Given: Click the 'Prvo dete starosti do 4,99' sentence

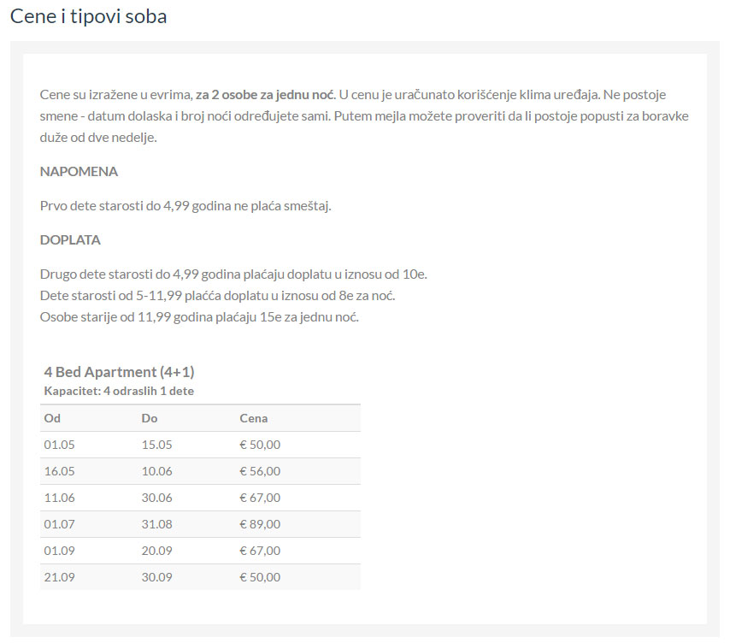Looking at the screenshot, I should [x=185, y=206].
